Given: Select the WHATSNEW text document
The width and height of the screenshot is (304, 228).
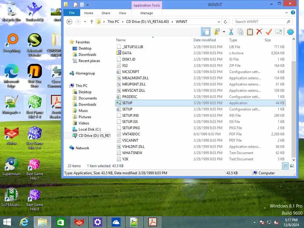Looking at the screenshot, I should pyautogui.click(x=200, y=153).
